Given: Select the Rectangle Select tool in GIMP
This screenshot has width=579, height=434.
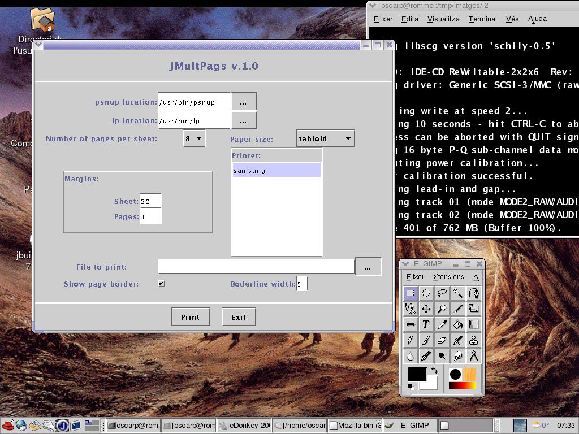Looking at the screenshot, I should pyautogui.click(x=411, y=293).
